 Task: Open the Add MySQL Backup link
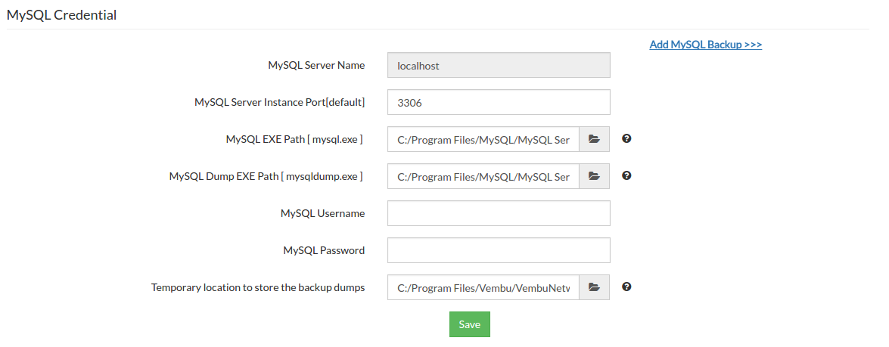pyautogui.click(x=706, y=45)
